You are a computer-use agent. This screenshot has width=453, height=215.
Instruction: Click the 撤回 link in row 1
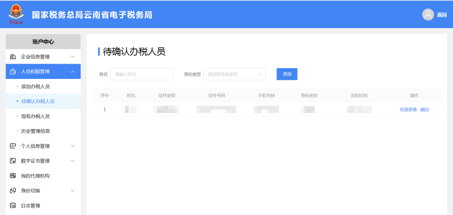[x=424, y=109]
